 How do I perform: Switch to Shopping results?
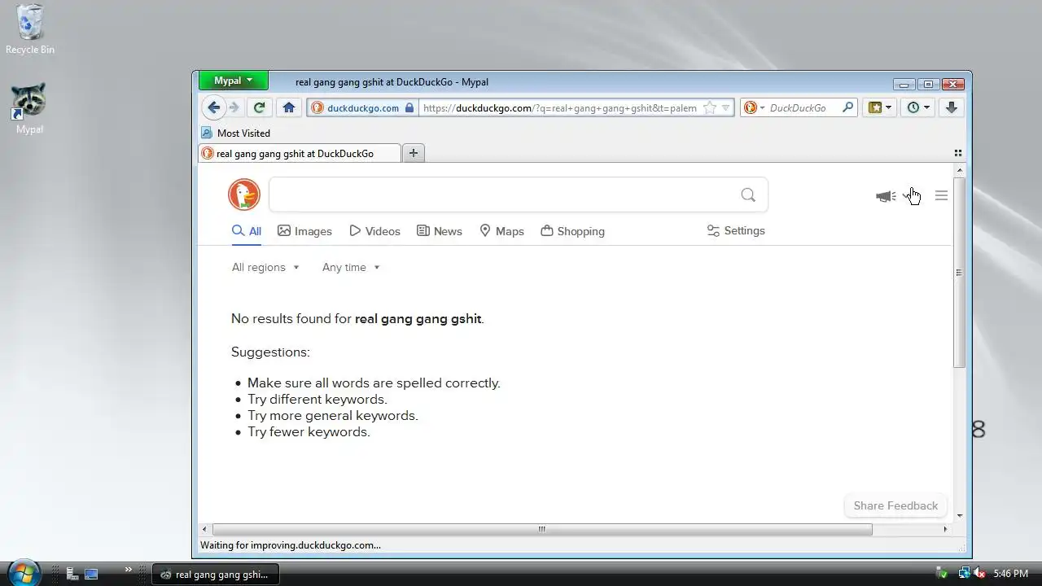click(572, 231)
